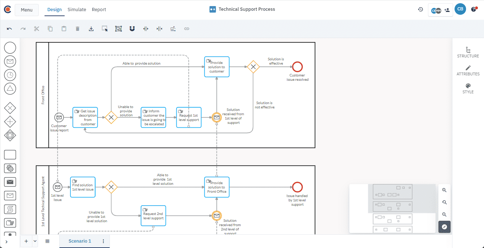Activate the marquee selection tool
Screen dimensions: 484x248
(x=105, y=29)
